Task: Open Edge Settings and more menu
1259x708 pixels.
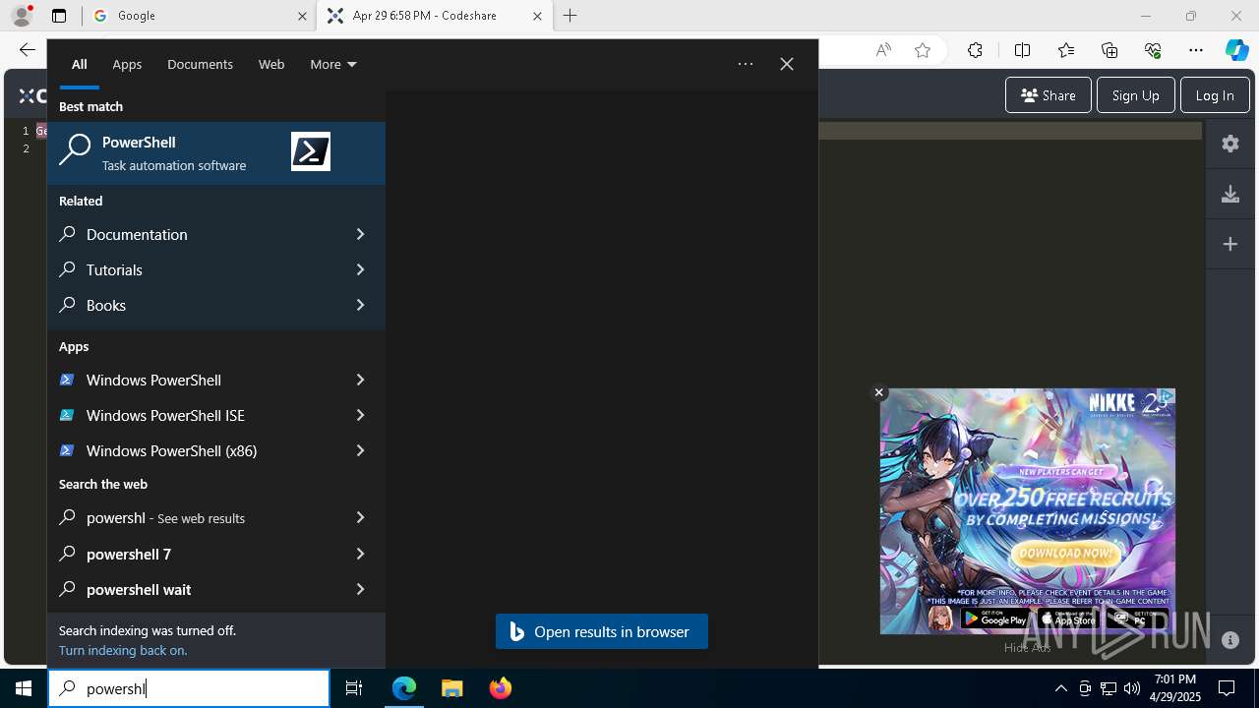Action: tap(1196, 50)
